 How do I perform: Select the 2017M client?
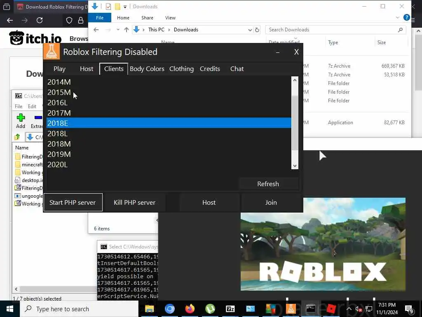coord(169,113)
